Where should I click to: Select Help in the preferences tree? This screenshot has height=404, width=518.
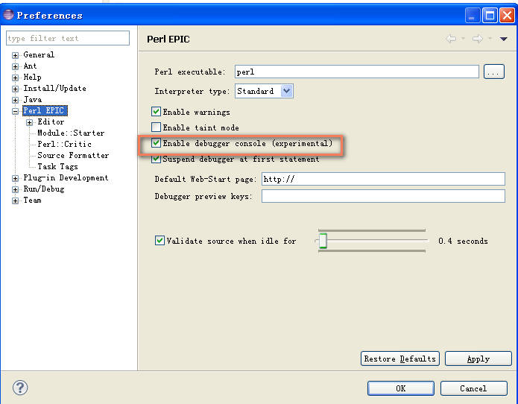[32, 77]
